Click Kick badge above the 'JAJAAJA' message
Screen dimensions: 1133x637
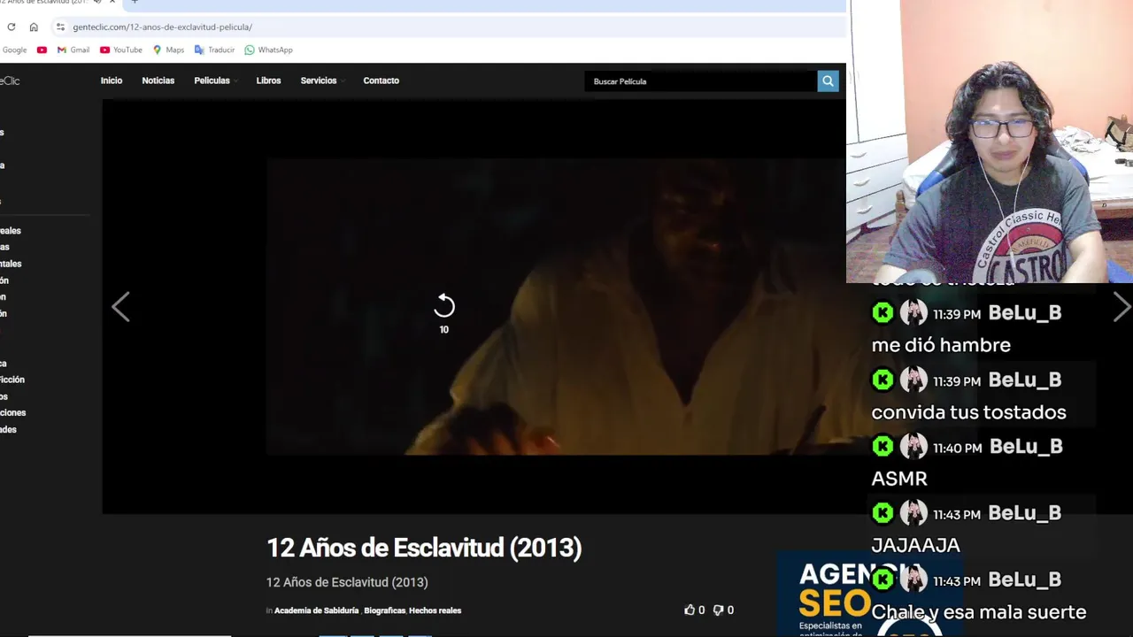pyautogui.click(x=883, y=513)
